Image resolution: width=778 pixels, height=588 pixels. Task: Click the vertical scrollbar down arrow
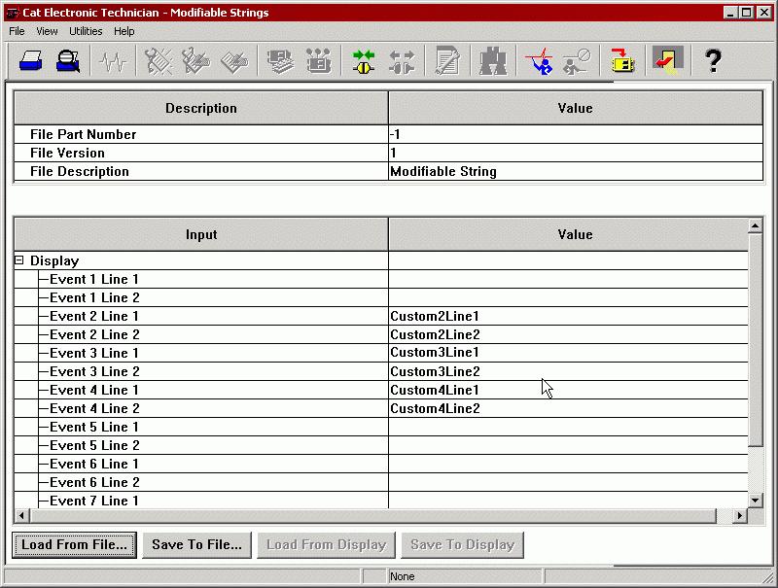pyautogui.click(x=756, y=501)
